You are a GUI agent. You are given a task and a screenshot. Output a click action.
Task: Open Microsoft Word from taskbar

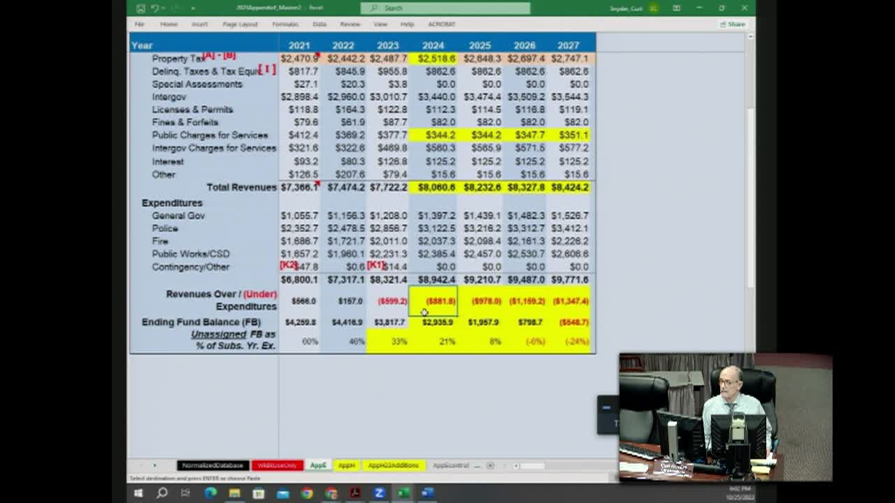(427, 493)
